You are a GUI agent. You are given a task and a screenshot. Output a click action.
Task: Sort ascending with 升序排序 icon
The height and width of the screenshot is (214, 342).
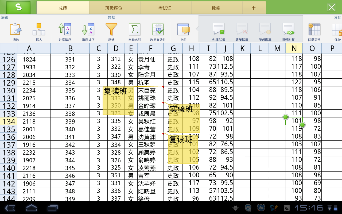pos(65,29)
